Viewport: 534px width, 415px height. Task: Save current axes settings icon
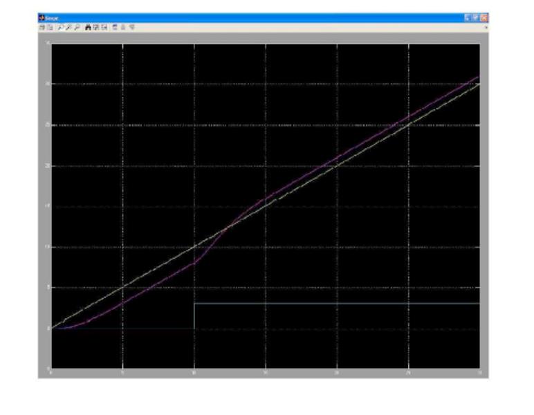(x=96, y=27)
